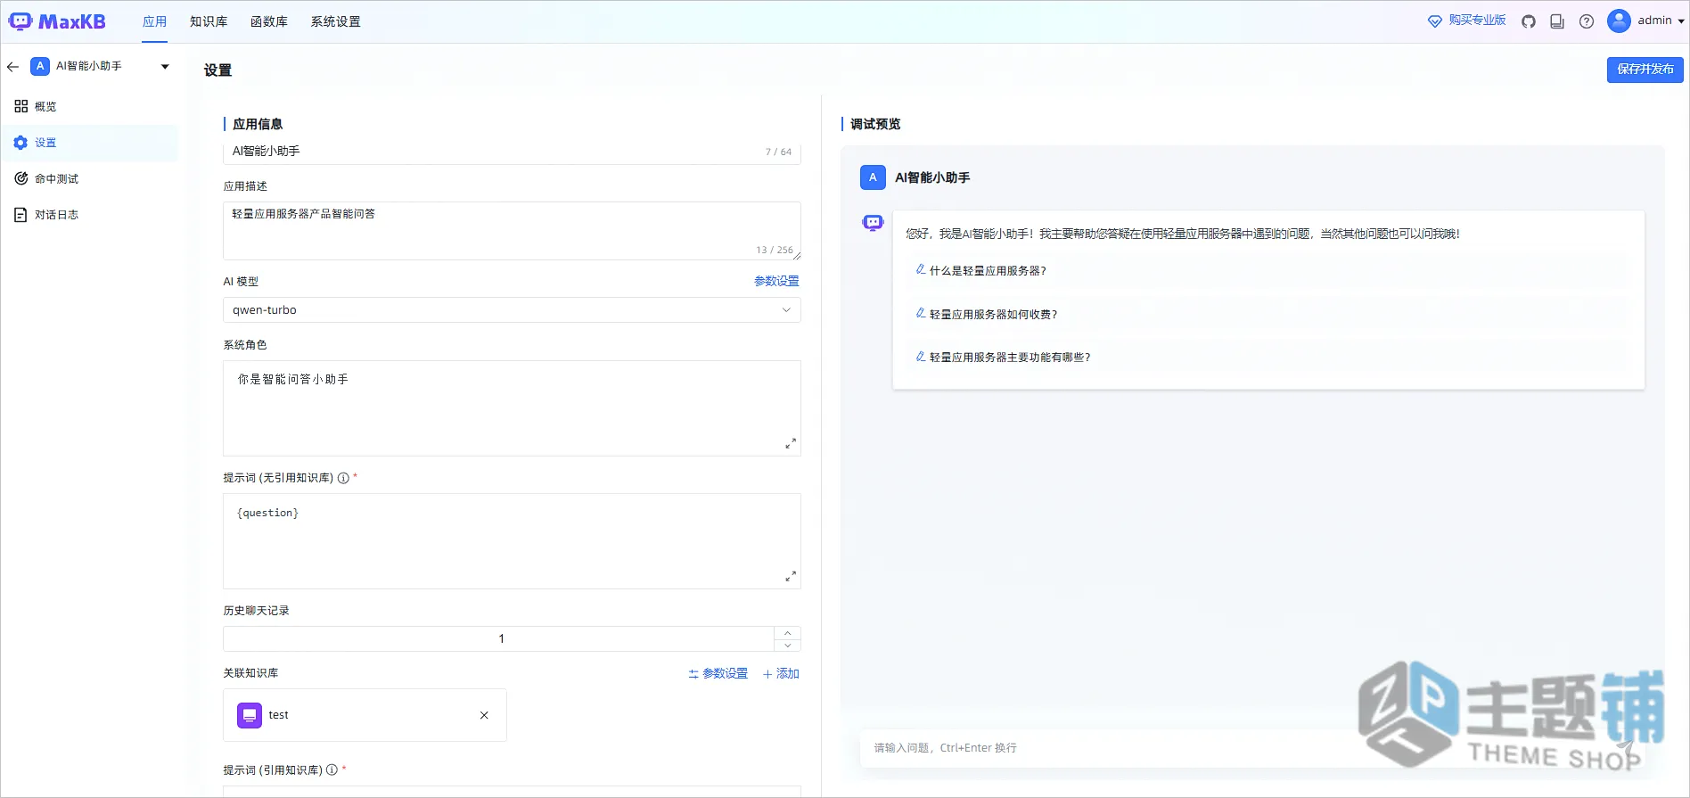The height and width of the screenshot is (798, 1690).
Task: Click the test knowledge base card
Action: pos(365,715)
